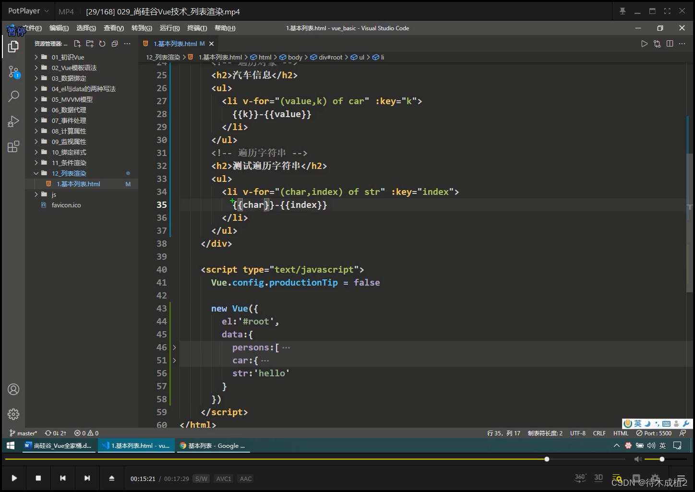695x492 pixels.
Task: Toggle 360 degree video mode
Action: [x=580, y=478]
